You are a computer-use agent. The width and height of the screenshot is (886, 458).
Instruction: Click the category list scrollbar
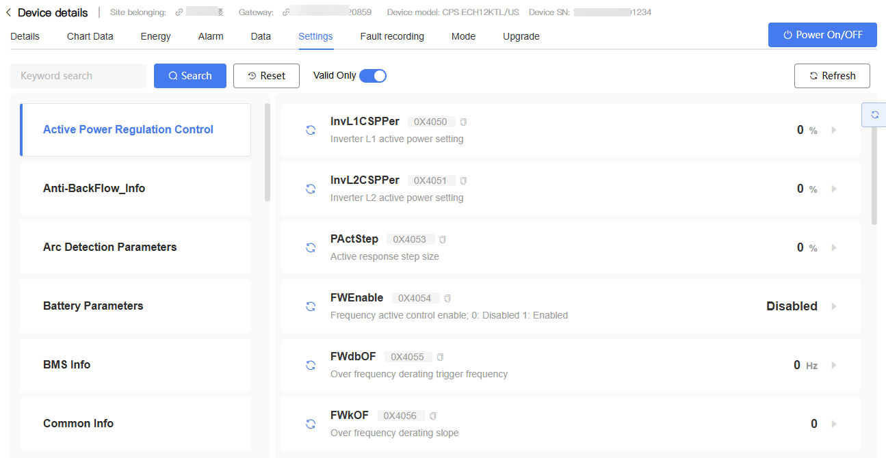point(268,152)
